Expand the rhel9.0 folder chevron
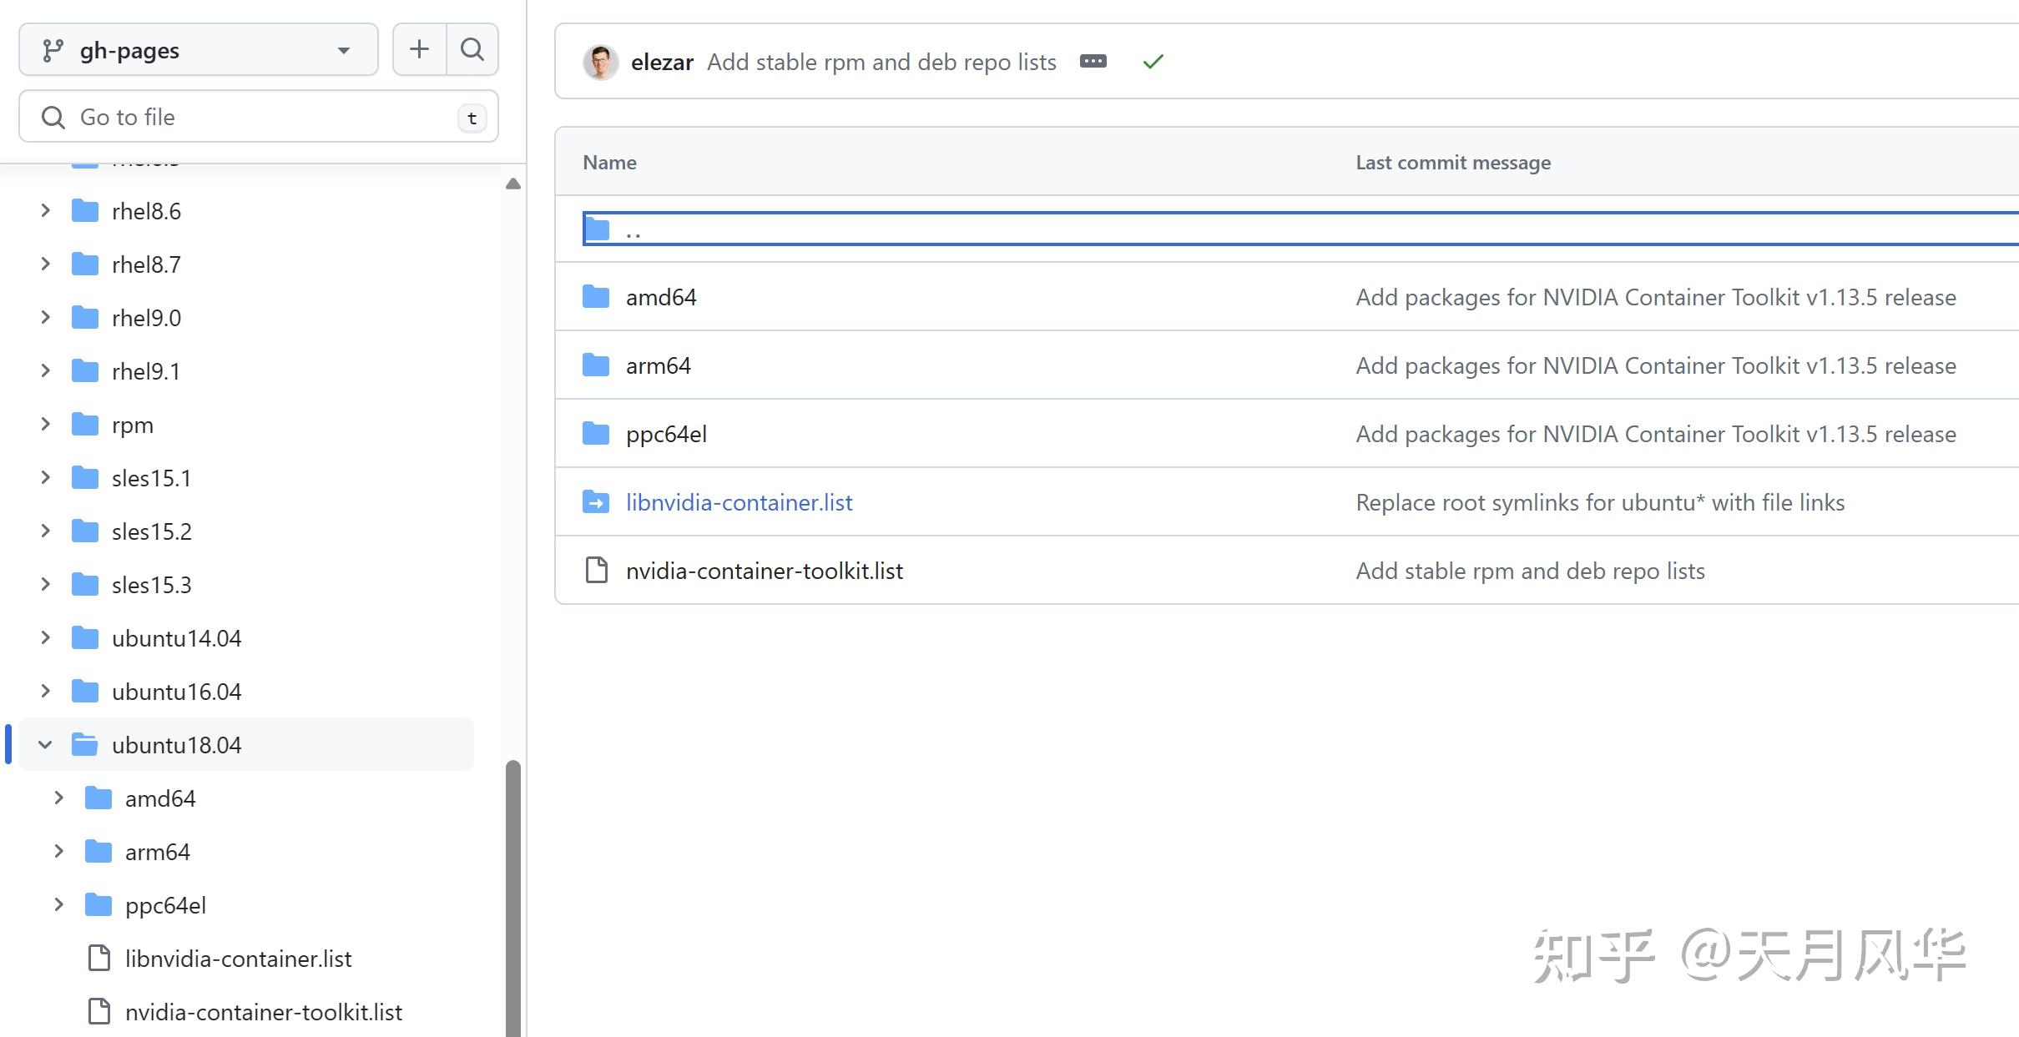2019x1037 pixels. click(45, 318)
